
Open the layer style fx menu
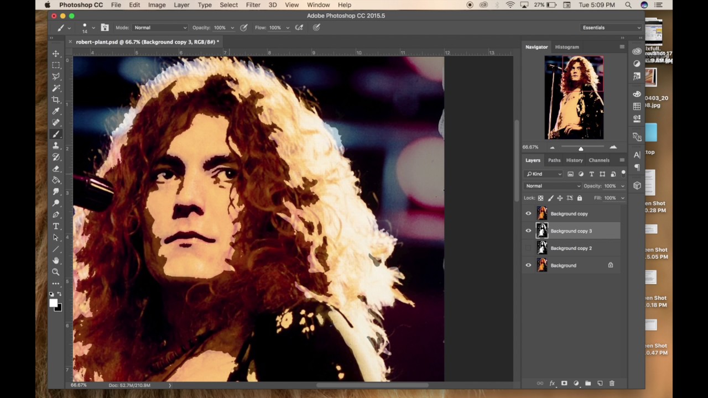tap(552, 383)
